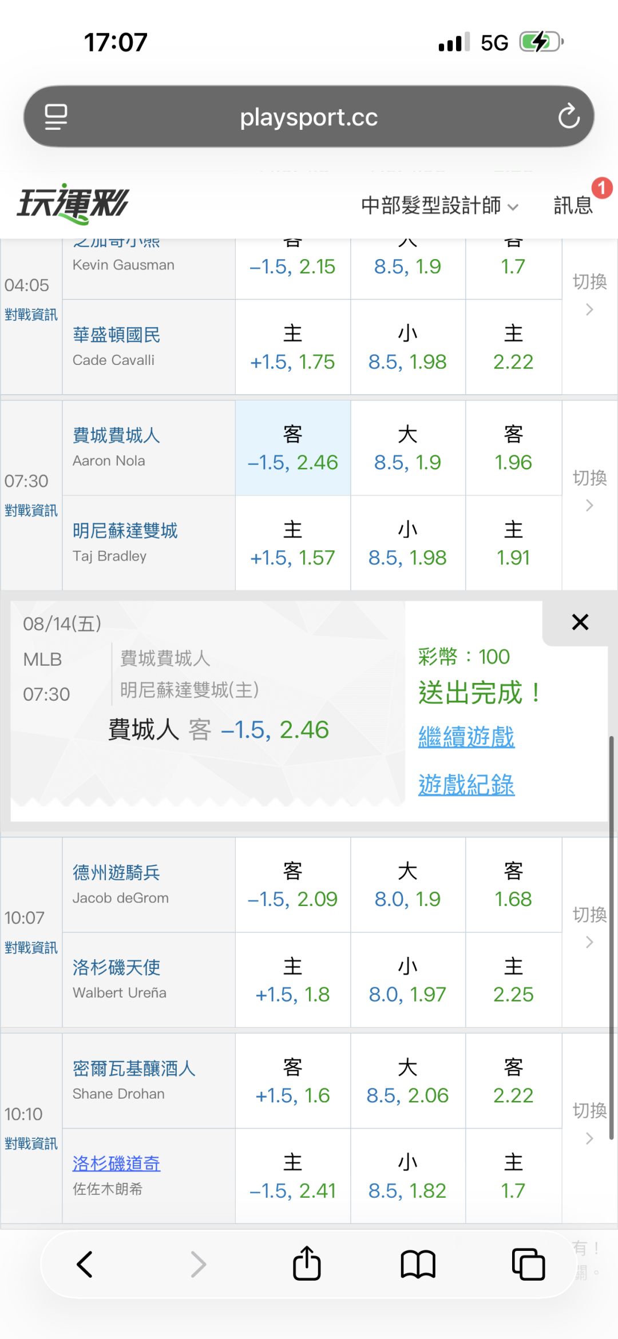
Task: Tap the 玩運彩 site logo
Action: point(73,204)
